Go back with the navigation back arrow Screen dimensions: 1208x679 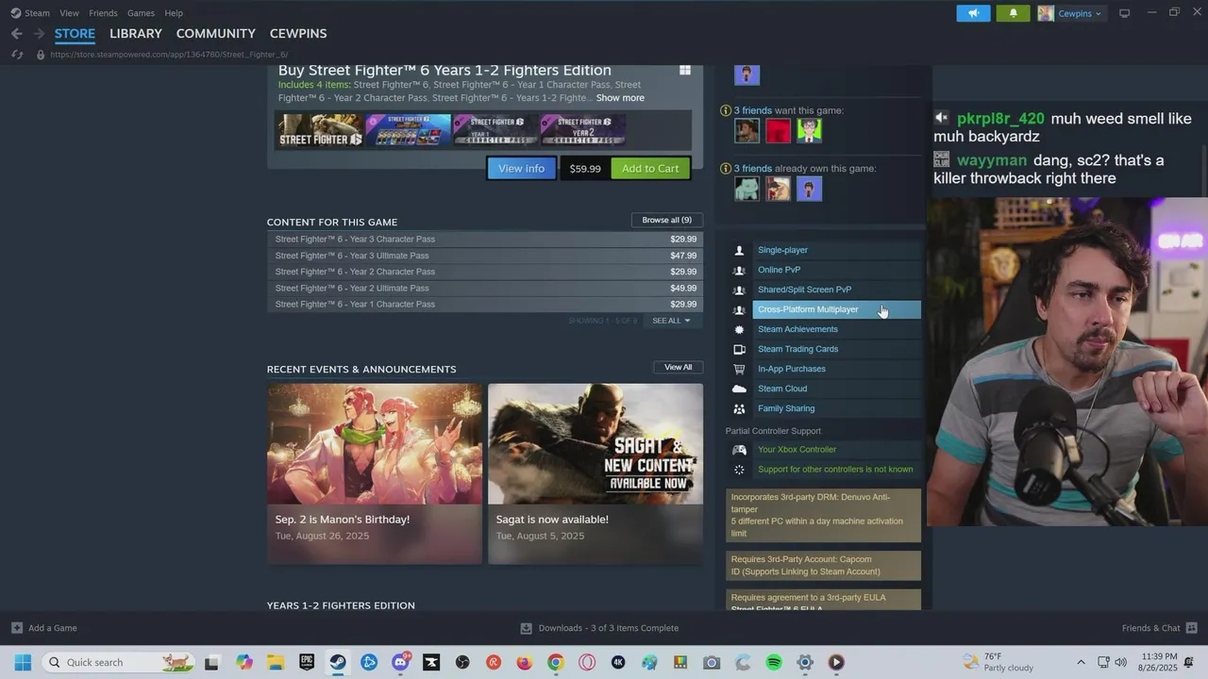pyautogui.click(x=16, y=33)
